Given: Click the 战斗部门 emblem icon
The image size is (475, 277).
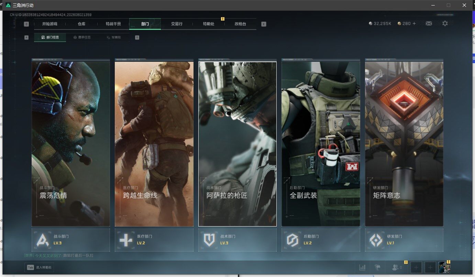Looking at the screenshot, I should (x=42, y=240).
